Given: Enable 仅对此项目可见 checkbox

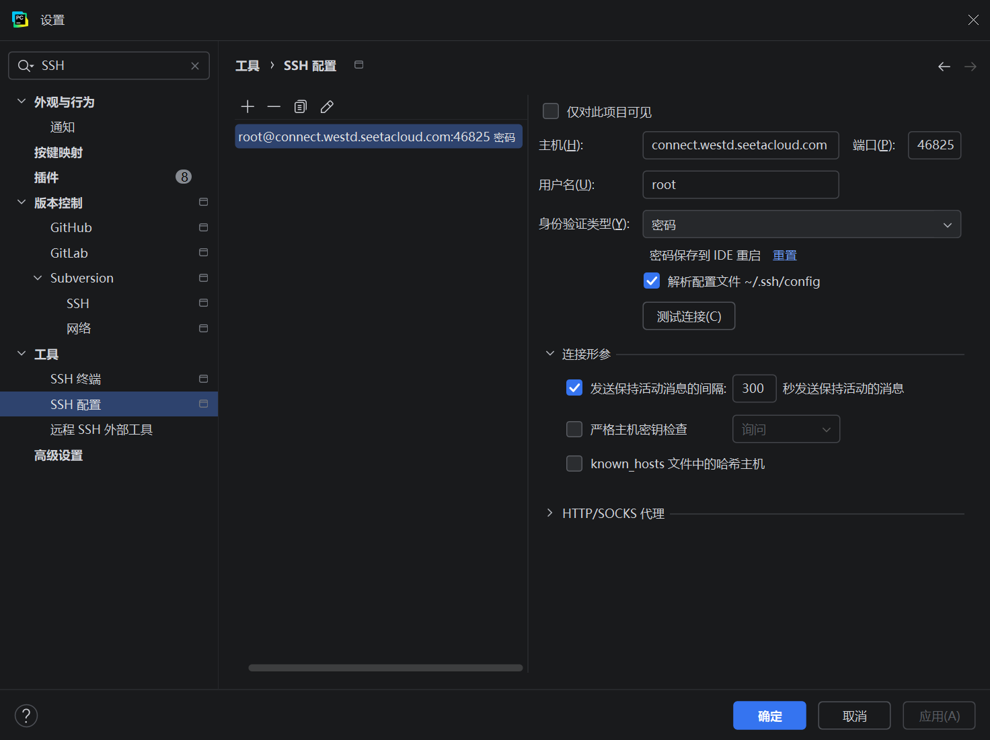Looking at the screenshot, I should coord(551,111).
